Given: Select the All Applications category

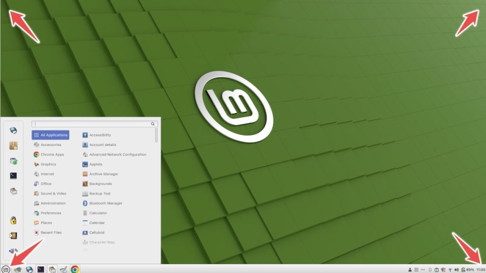Looking at the screenshot, I should pos(50,135).
